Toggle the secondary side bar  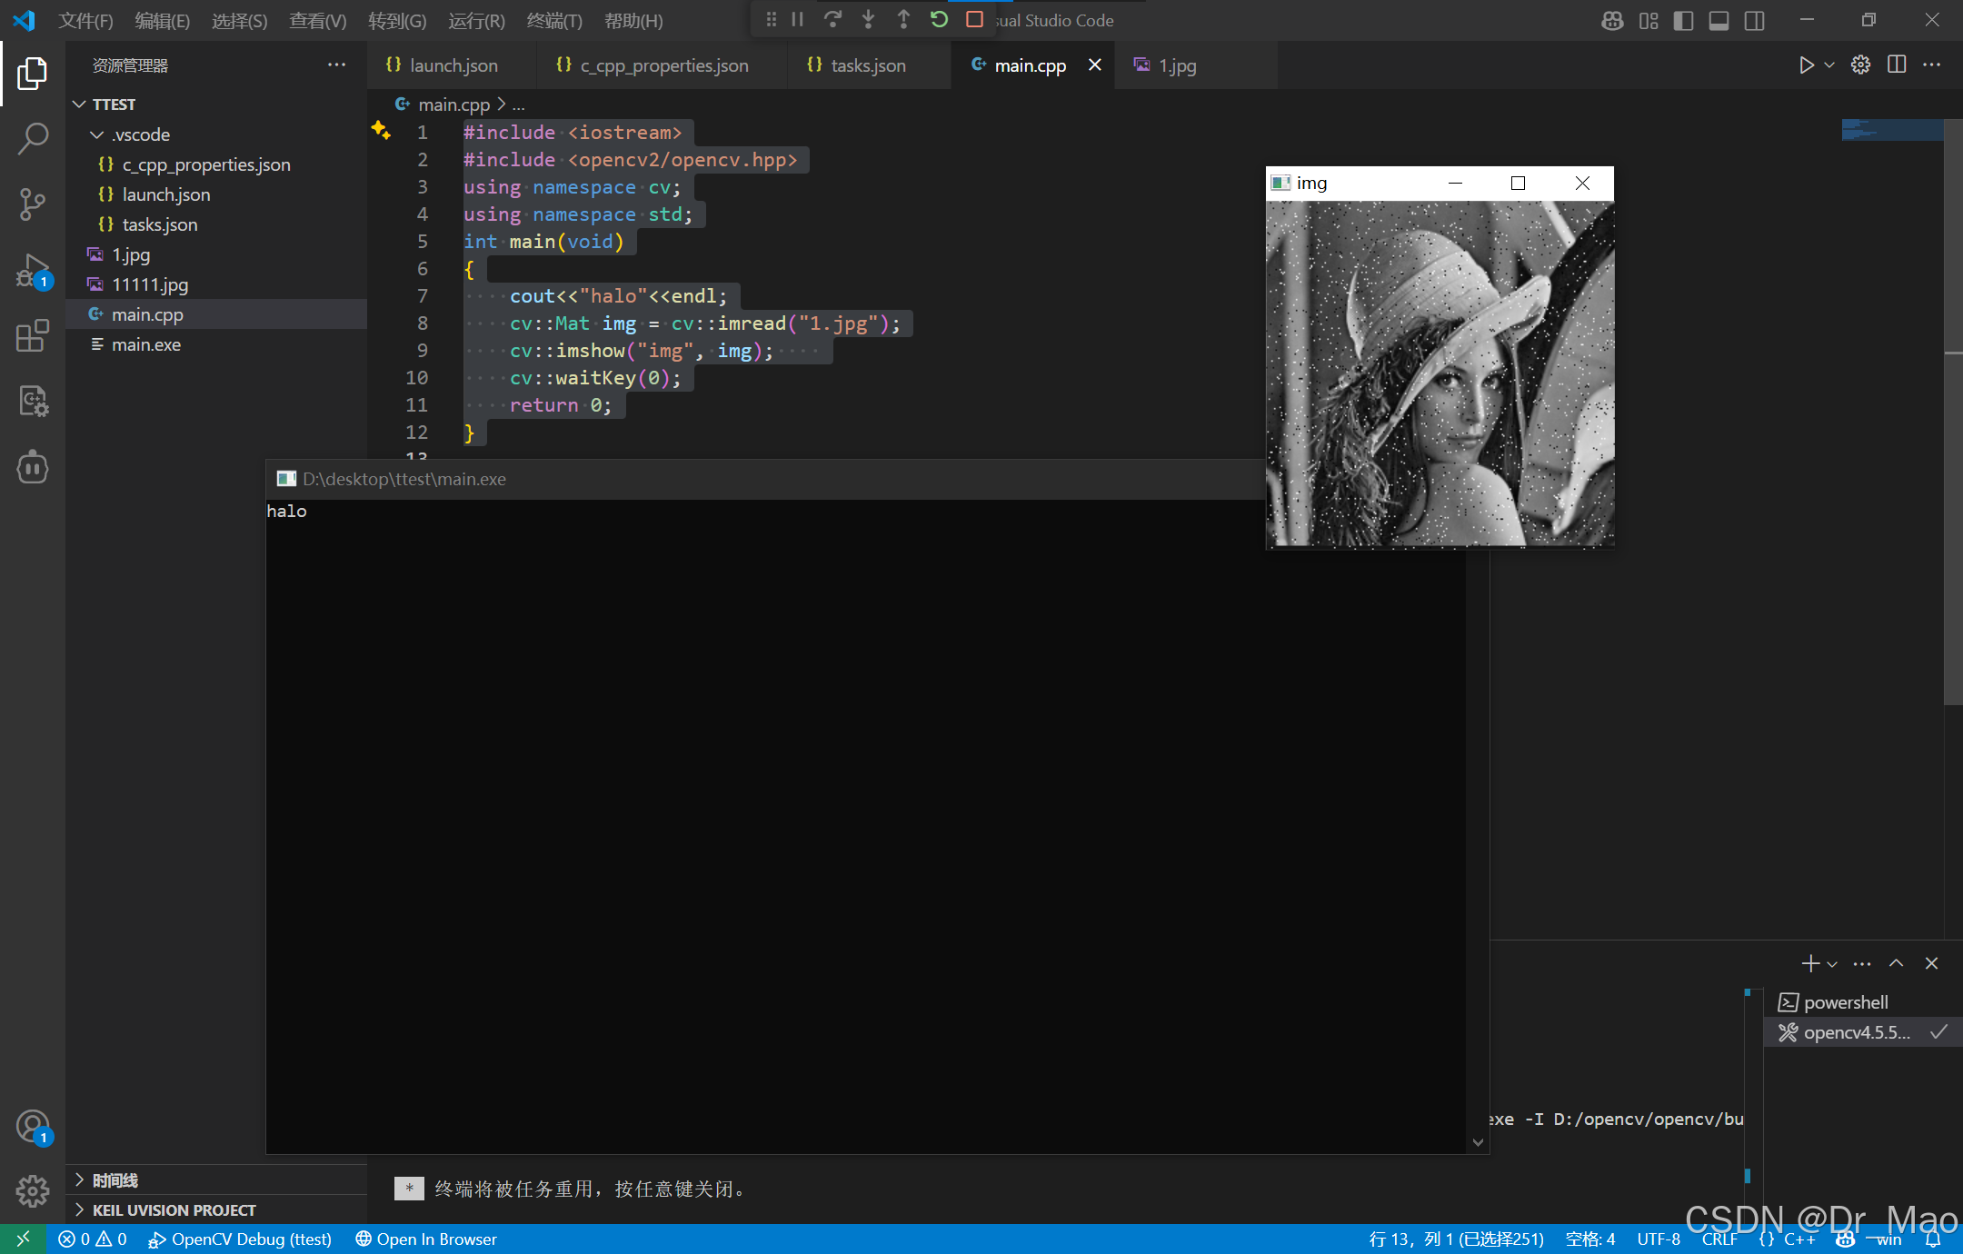point(1754,20)
